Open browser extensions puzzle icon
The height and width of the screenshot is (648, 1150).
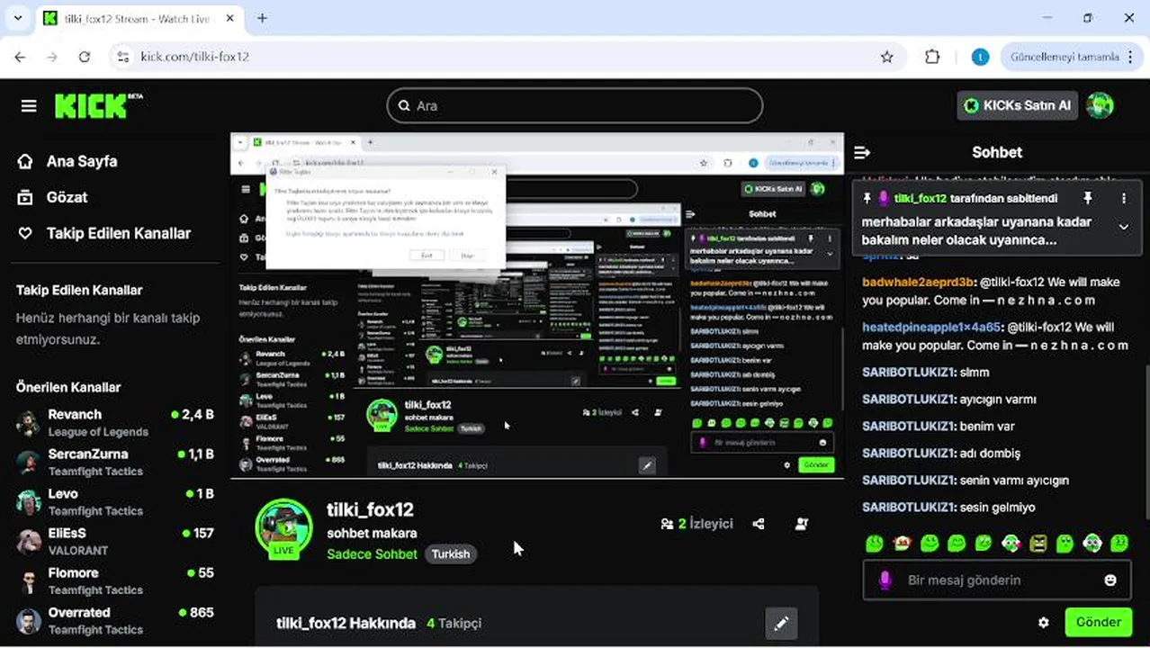pyautogui.click(x=932, y=57)
